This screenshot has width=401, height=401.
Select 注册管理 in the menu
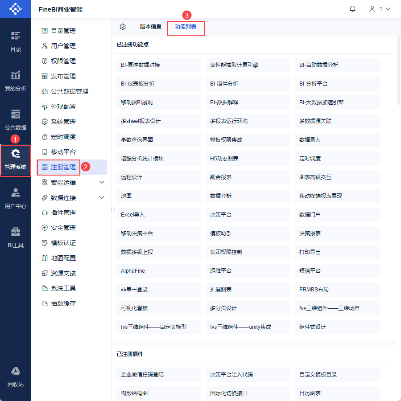pos(71,167)
